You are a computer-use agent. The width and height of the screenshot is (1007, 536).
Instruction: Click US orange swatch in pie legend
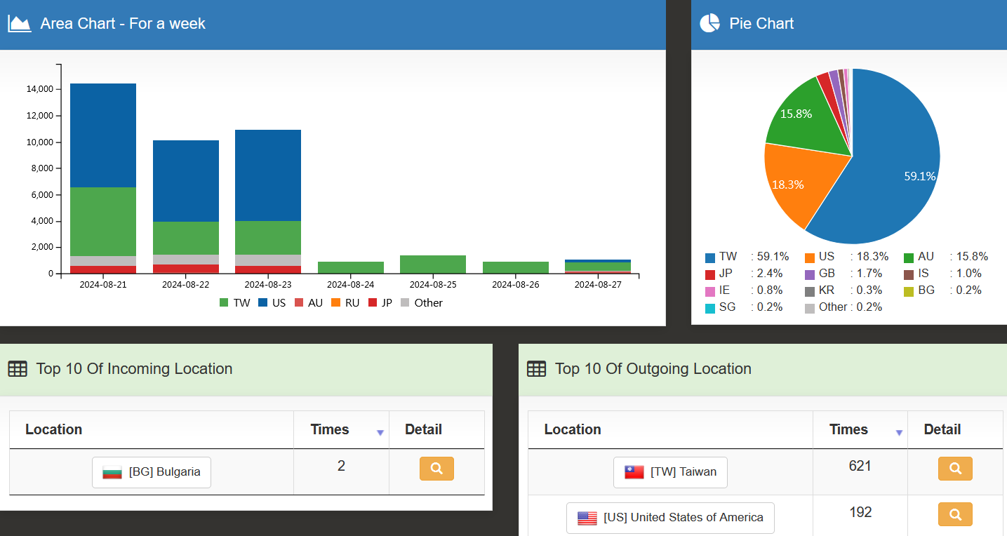click(810, 257)
